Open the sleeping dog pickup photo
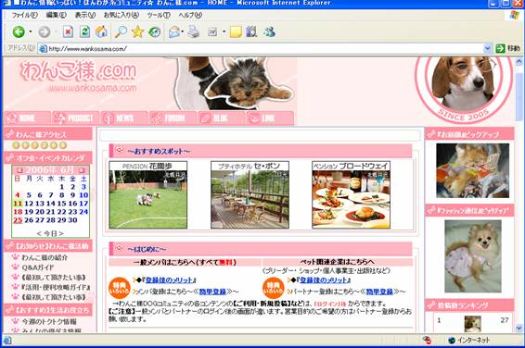This screenshot has height=348, width=525. [x=472, y=170]
